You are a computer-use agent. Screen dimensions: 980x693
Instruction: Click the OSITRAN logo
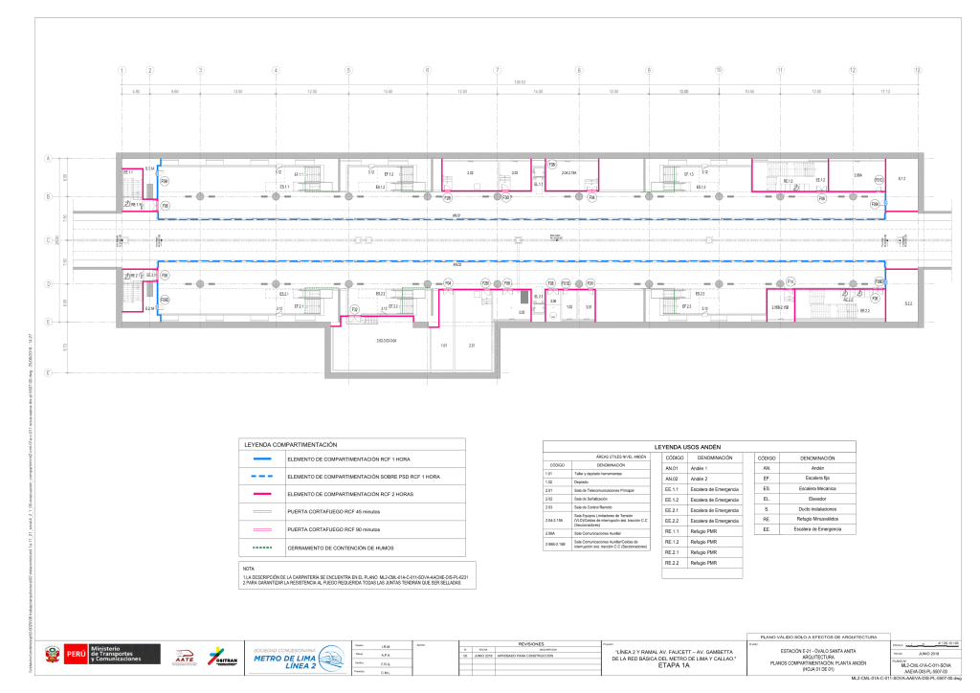coord(220,654)
